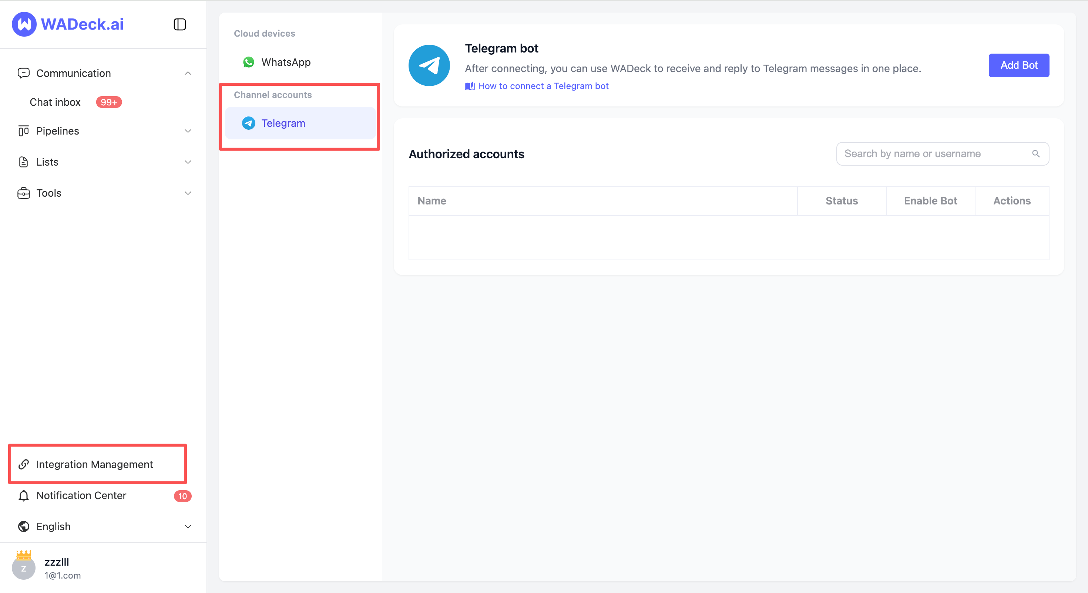Open the Lists menu

tap(104, 162)
